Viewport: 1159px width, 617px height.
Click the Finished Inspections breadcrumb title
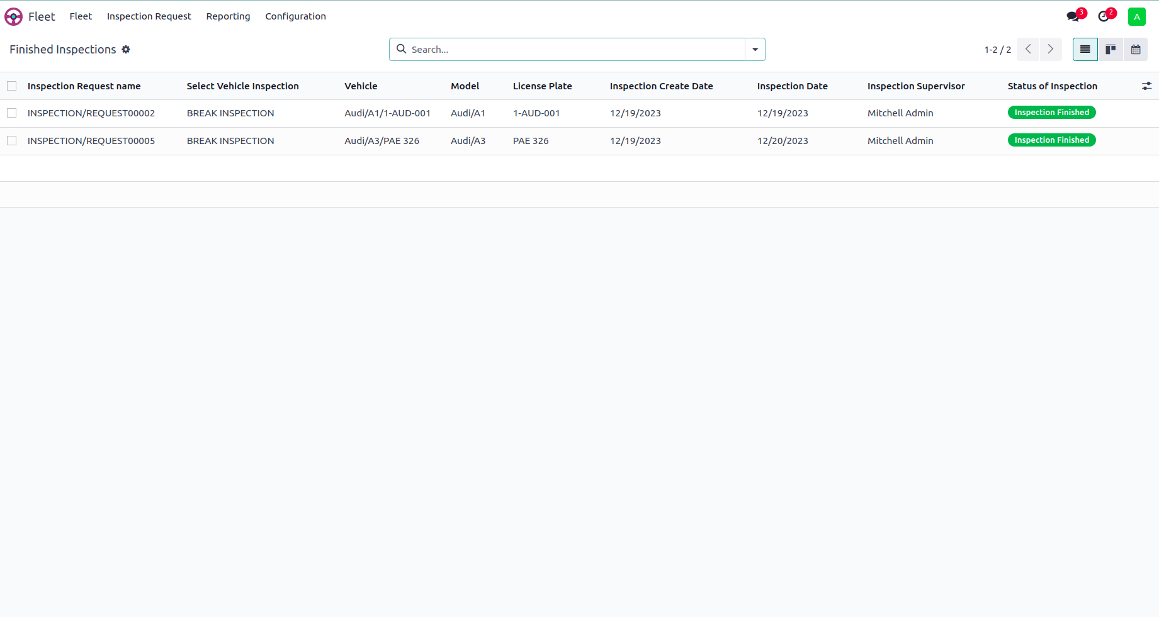(x=63, y=50)
